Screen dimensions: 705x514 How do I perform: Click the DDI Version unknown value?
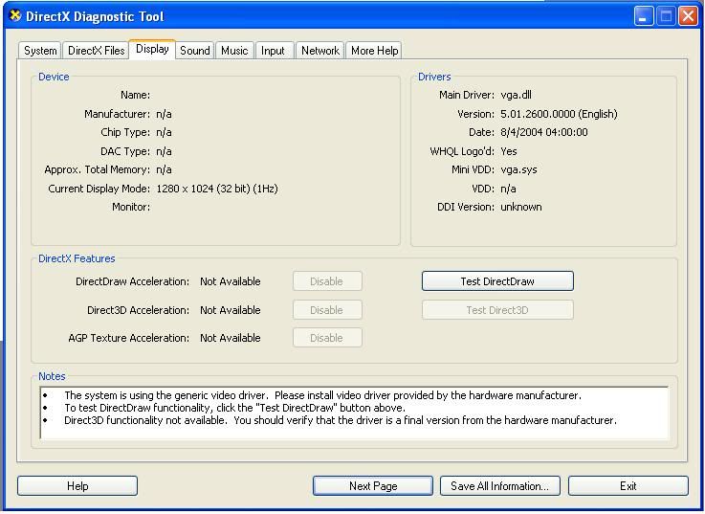[x=521, y=207]
